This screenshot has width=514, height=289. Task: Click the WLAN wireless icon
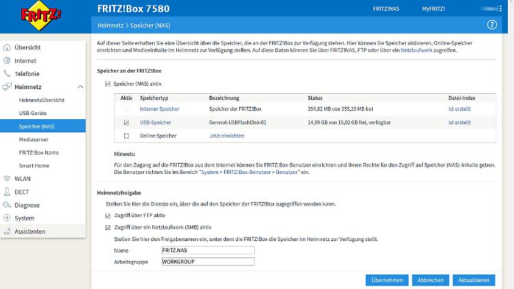[8, 179]
